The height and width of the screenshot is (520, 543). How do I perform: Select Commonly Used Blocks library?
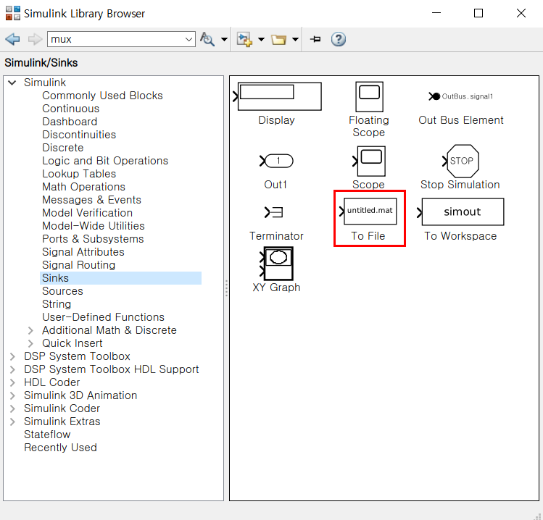tap(102, 96)
